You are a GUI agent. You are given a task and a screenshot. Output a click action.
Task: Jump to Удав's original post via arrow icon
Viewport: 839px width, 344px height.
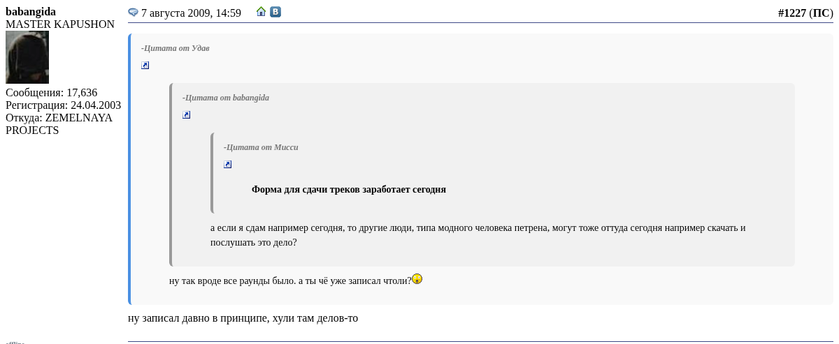click(145, 66)
